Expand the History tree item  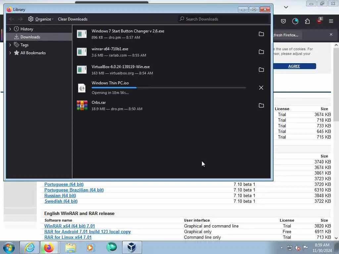click(x=10, y=29)
